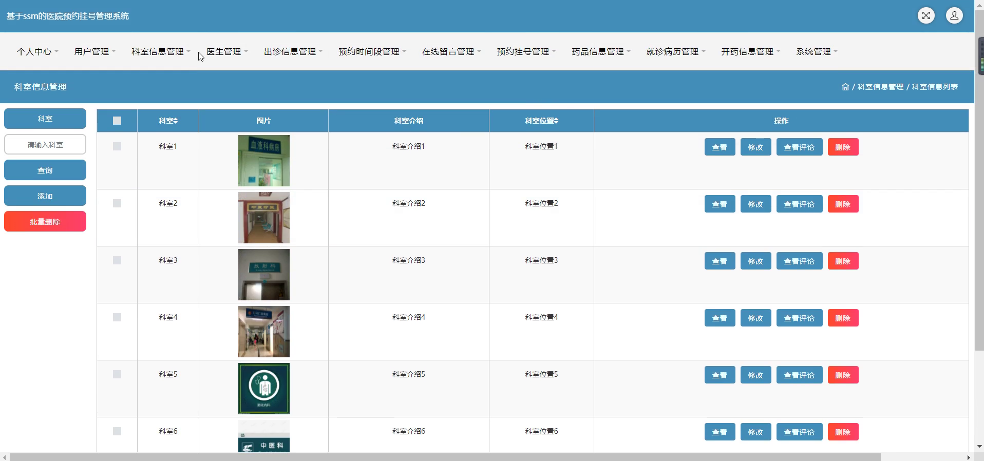Screen dimensions: 984x461
Task: Click the fullscreen toggle icon in header
Action: pyautogui.click(x=926, y=15)
